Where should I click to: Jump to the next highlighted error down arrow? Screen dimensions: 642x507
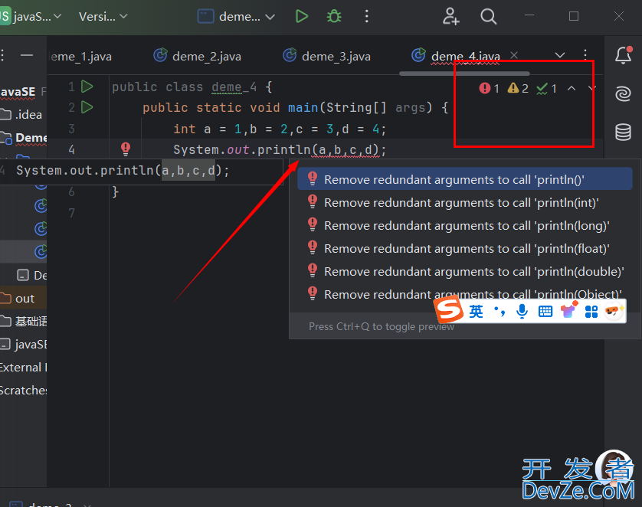point(591,88)
